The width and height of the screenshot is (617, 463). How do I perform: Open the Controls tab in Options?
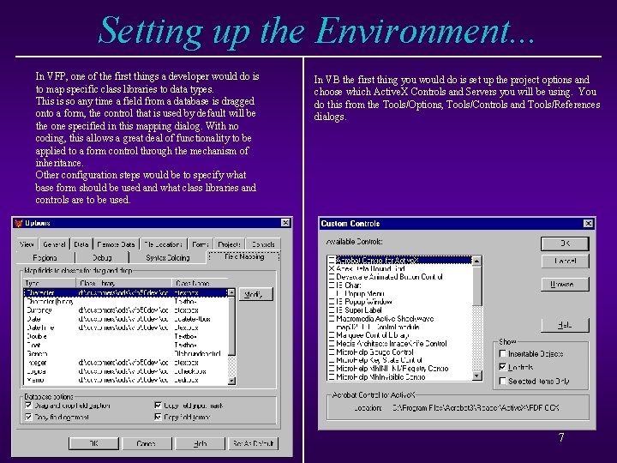[x=263, y=244]
